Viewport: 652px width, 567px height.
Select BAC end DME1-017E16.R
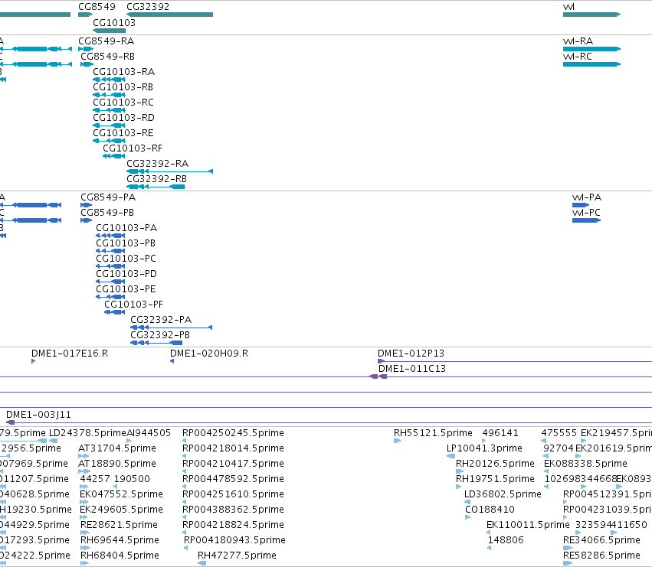(x=70, y=354)
